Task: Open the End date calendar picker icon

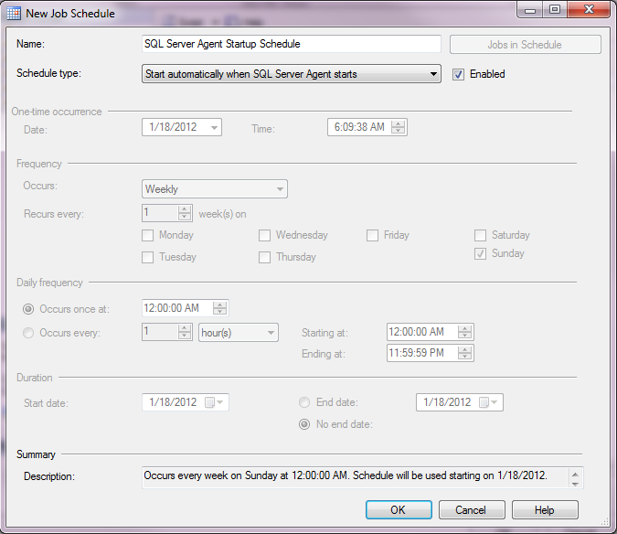Action: click(x=488, y=402)
